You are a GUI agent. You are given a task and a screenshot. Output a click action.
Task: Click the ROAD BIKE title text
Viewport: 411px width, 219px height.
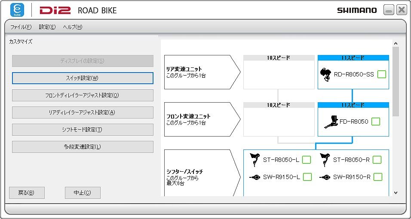[x=97, y=10]
